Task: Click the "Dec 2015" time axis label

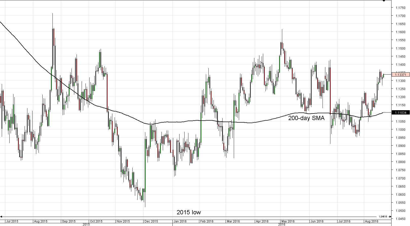Action: [151, 221]
